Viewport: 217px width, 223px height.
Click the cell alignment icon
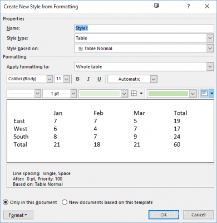(x=204, y=93)
